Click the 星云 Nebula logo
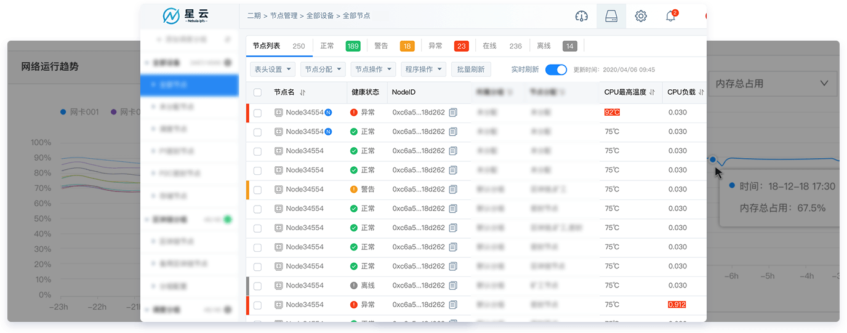 (x=189, y=15)
